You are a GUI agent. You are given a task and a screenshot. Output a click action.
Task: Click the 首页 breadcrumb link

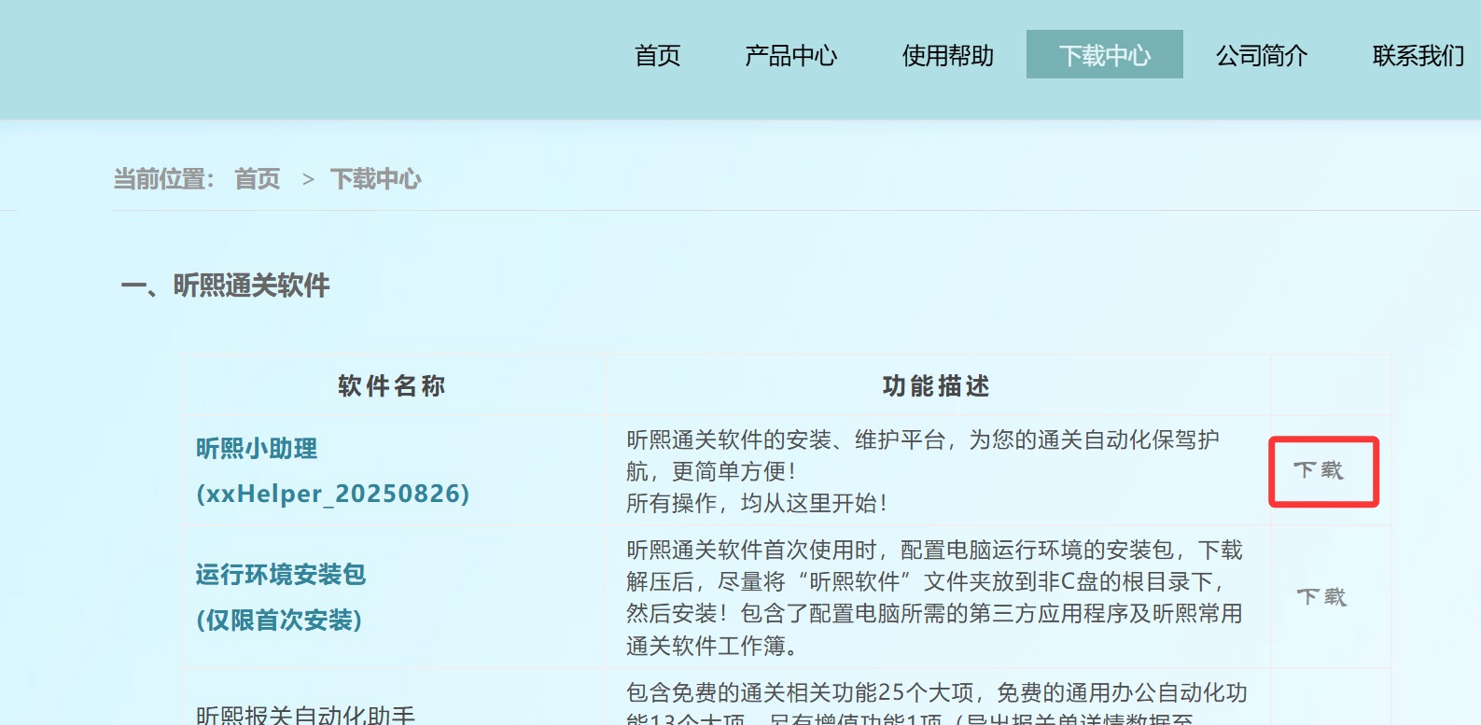click(x=257, y=179)
